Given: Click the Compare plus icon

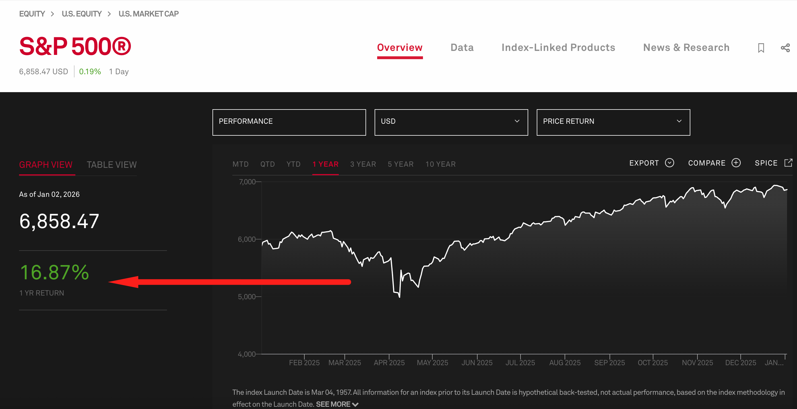Looking at the screenshot, I should pos(736,163).
